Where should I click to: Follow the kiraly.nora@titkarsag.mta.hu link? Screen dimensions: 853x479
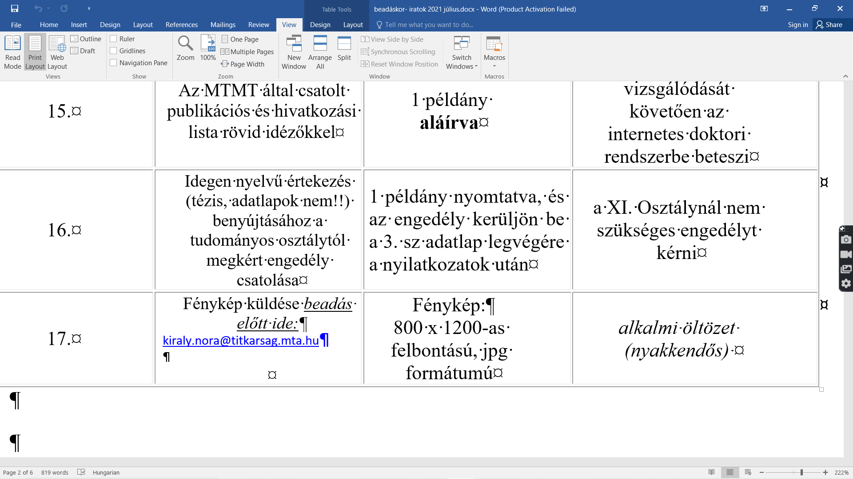click(x=241, y=340)
